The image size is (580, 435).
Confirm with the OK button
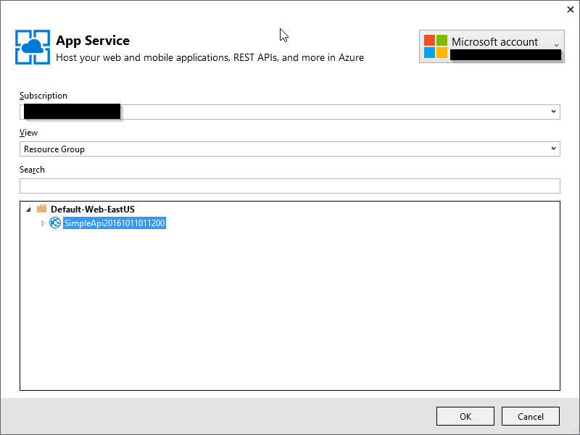[465, 416]
